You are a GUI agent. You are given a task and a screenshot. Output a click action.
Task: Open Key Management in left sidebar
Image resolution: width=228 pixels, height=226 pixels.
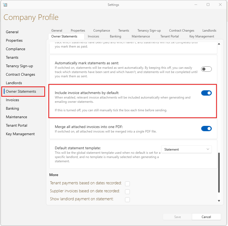20,134
